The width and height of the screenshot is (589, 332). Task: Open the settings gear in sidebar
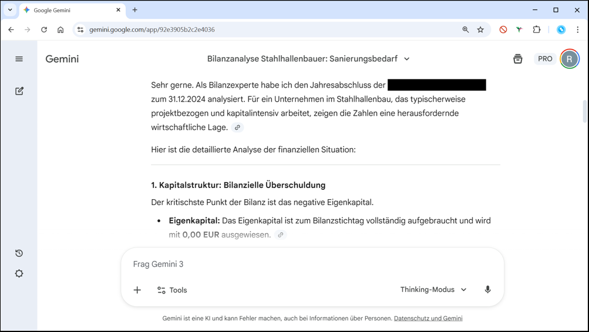tap(19, 274)
